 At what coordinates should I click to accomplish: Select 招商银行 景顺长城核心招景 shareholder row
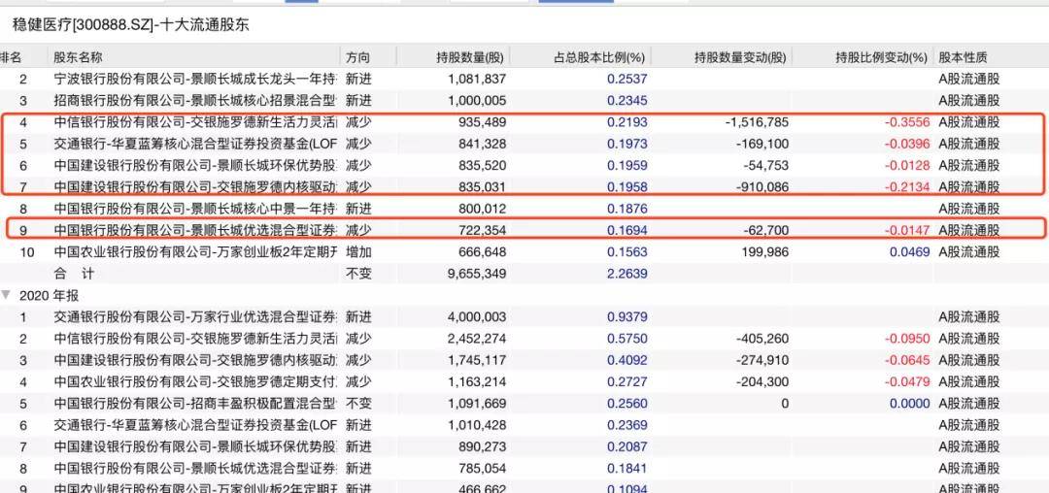[x=194, y=100]
